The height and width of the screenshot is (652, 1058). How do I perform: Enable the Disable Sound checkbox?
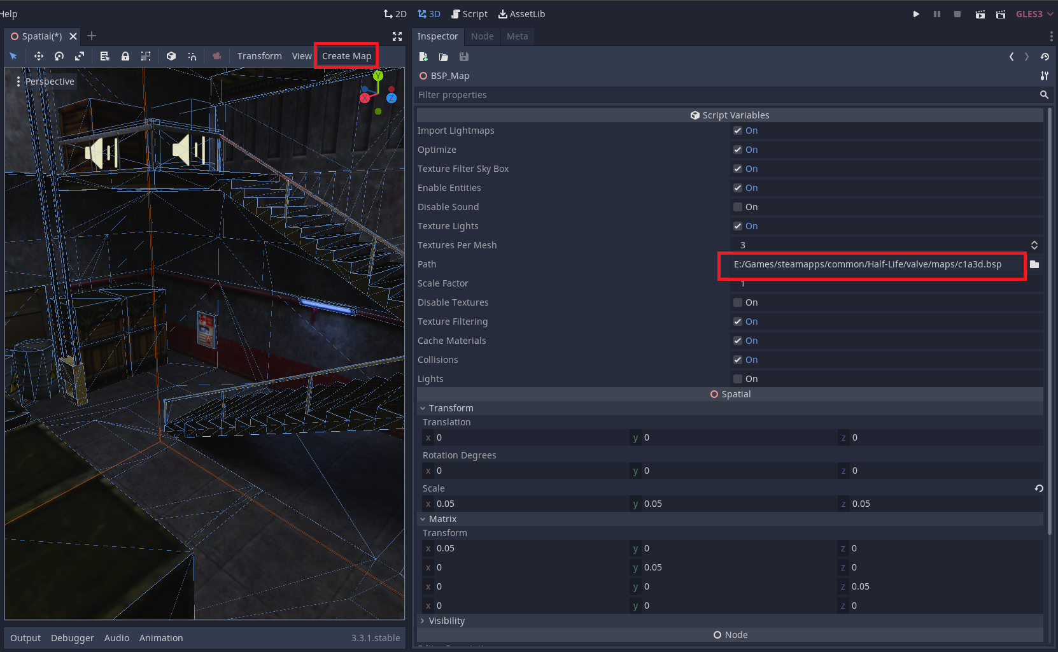pyautogui.click(x=738, y=207)
